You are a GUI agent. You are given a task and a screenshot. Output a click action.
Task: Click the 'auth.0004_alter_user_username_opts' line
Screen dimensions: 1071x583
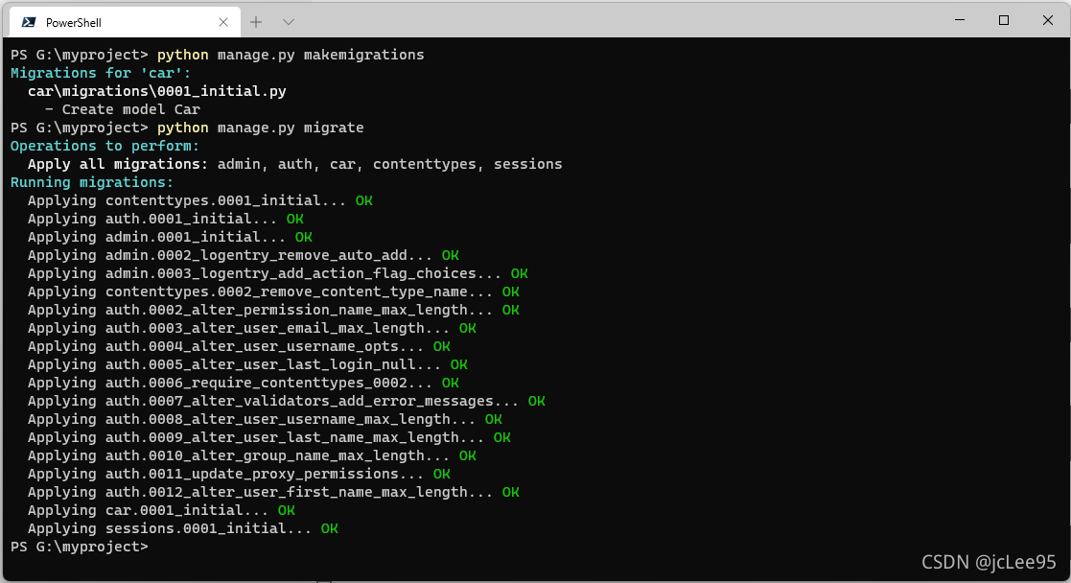point(239,346)
